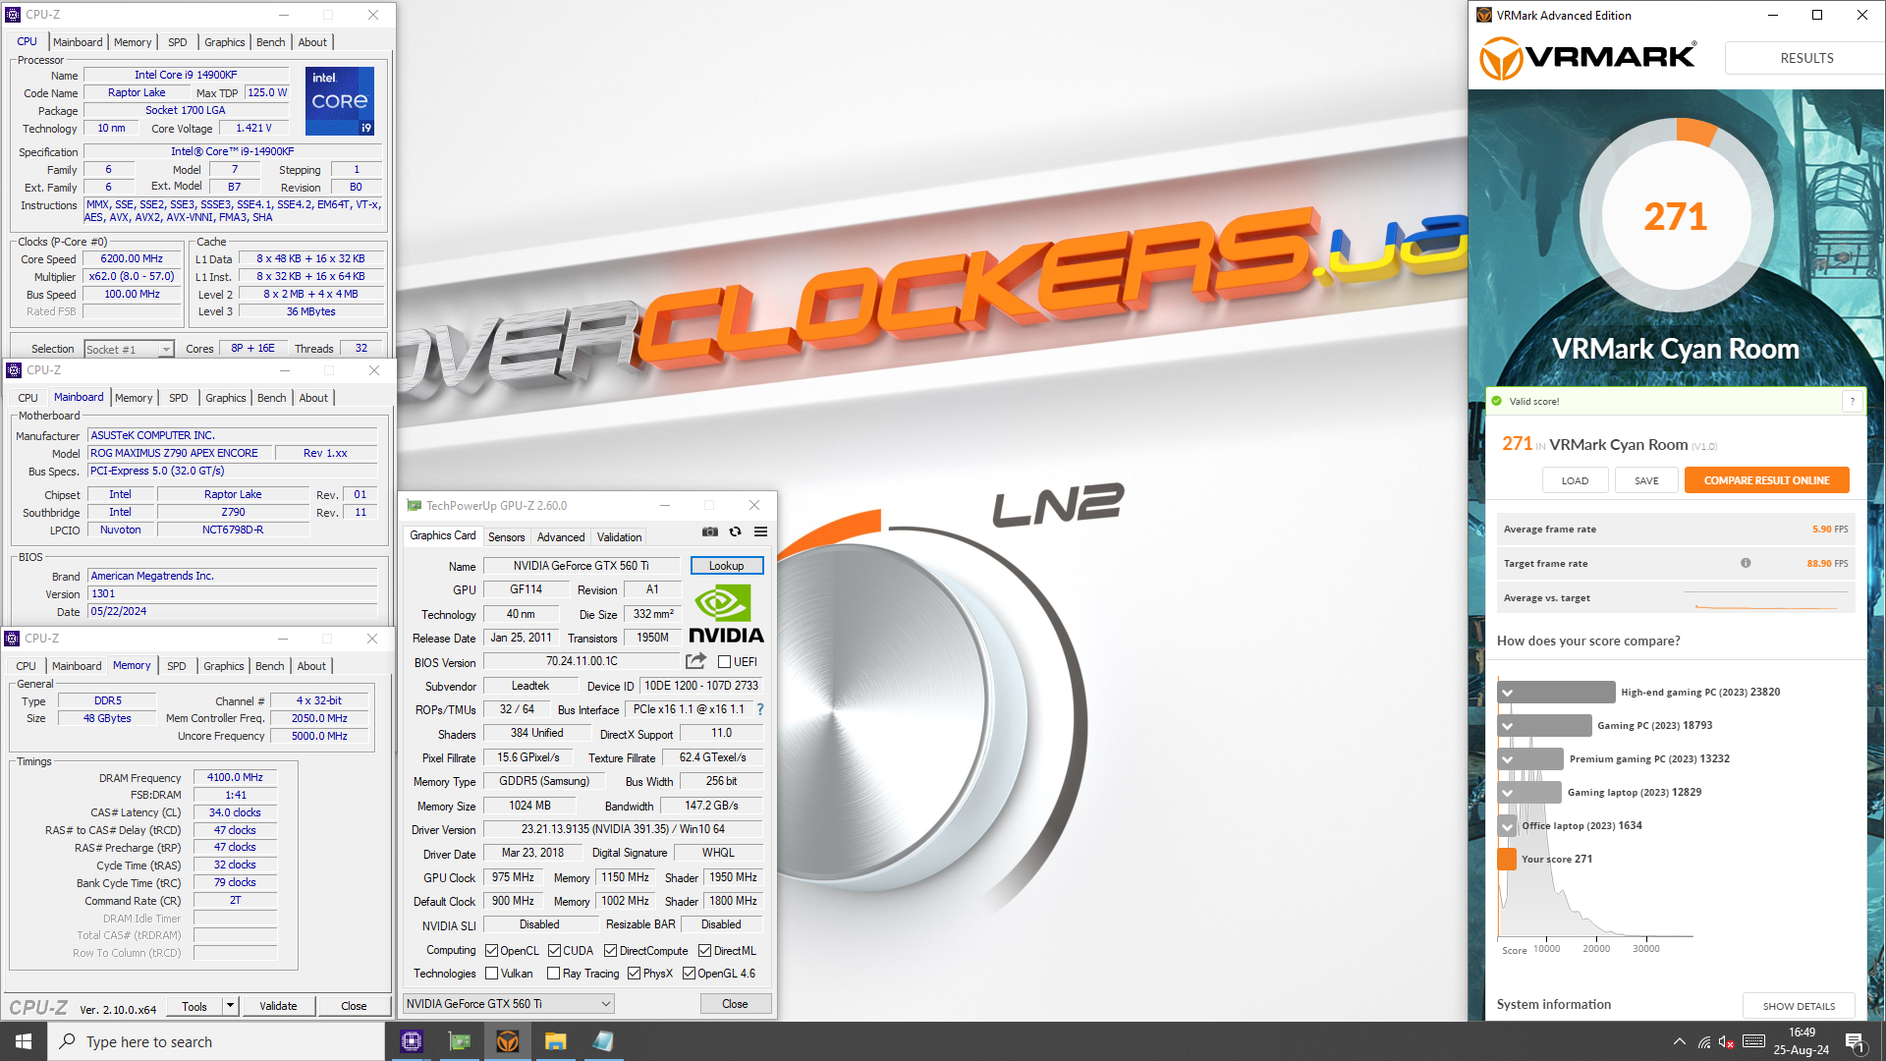
Task: Open the Socket #1 selection dropdown
Action: 129,350
